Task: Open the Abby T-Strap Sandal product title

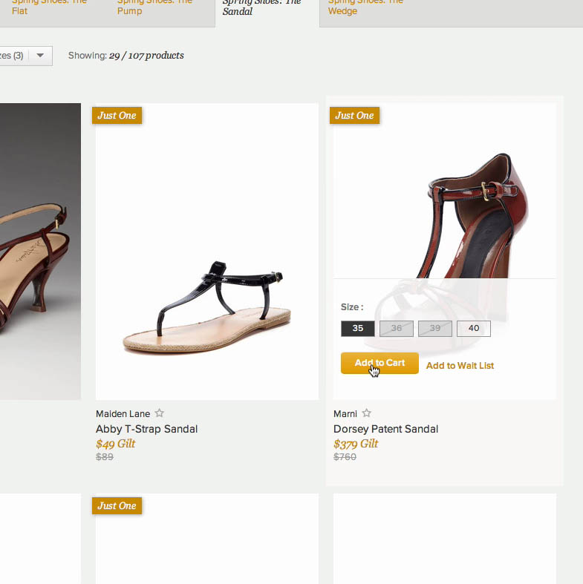Action: click(146, 429)
